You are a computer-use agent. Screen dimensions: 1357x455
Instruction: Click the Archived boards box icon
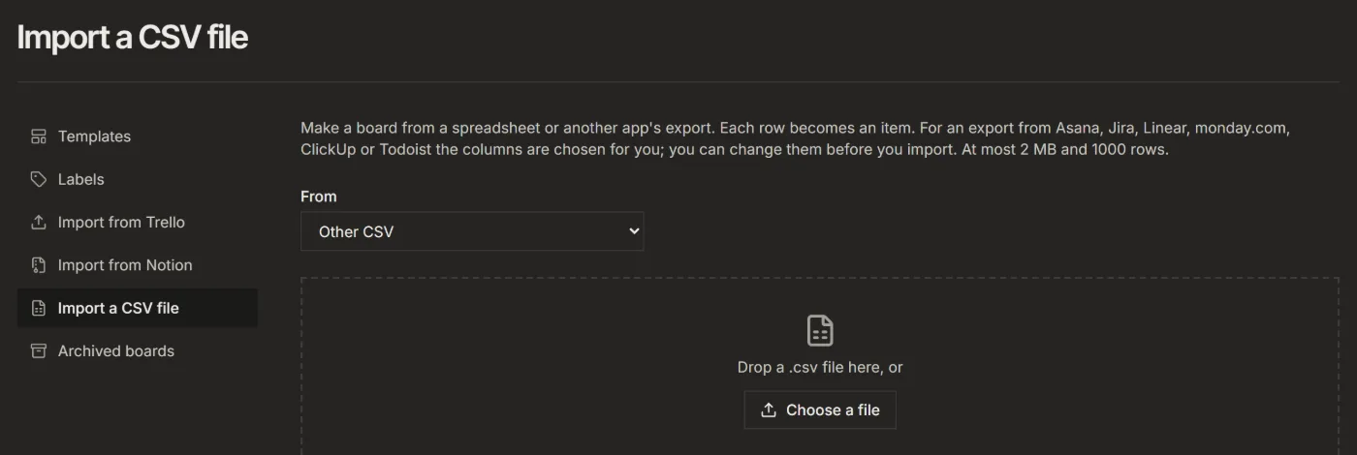[x=39, y=350]
